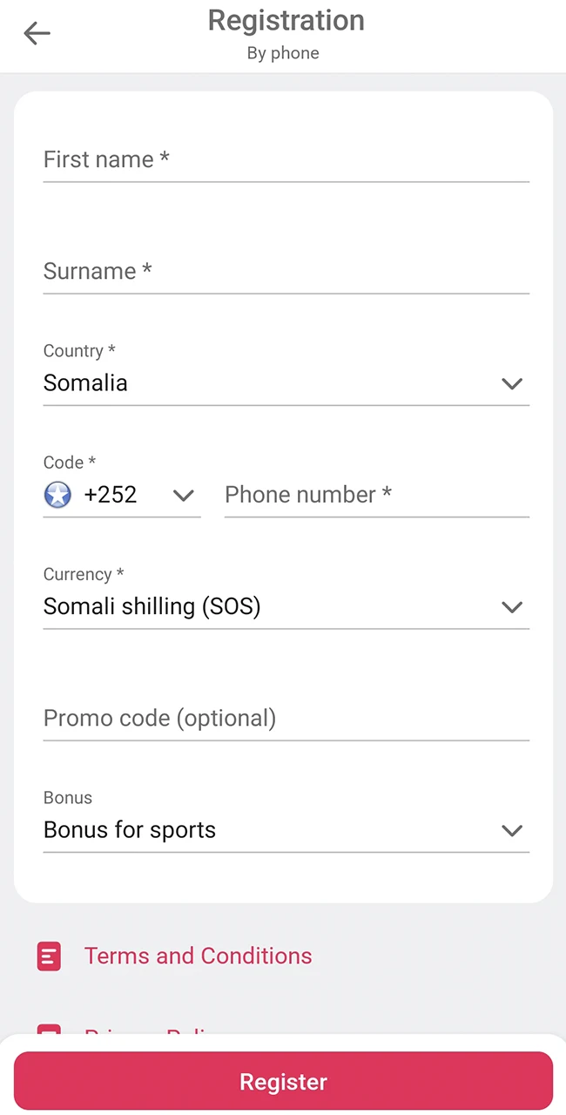
Task: Click the back arrow icon
Action: tap(36, 33)
